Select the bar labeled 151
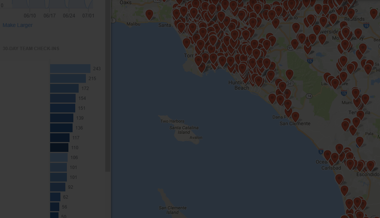Viewport: 380px width, 218px height. (63, 108)
